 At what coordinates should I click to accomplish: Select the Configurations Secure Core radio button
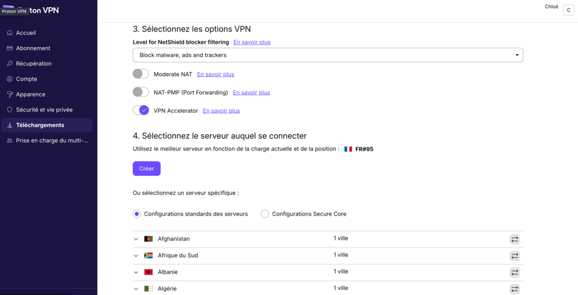pyautogui.click(x=264, y=214)
